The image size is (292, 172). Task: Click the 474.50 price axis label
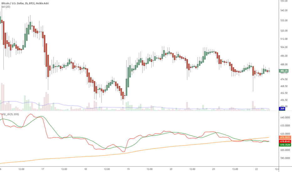pos(284,79)
